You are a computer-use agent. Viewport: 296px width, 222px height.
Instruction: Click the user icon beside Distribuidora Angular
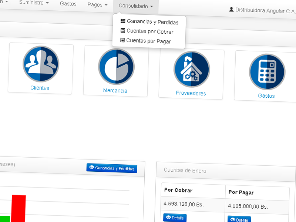coord(231,10)
